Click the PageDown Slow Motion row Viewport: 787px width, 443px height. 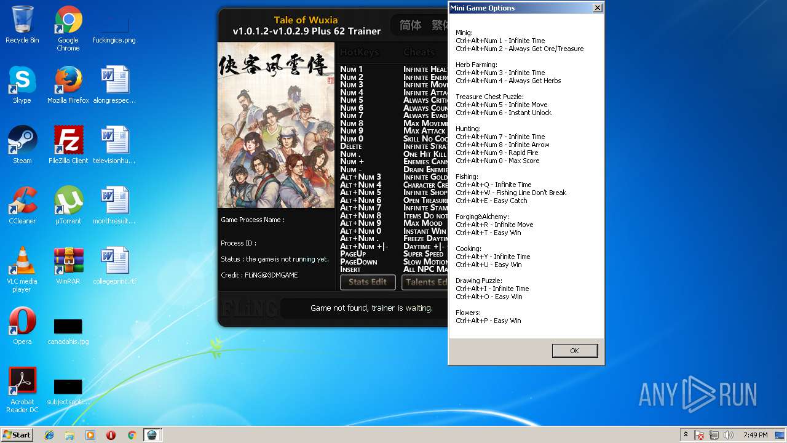(393, 261)
